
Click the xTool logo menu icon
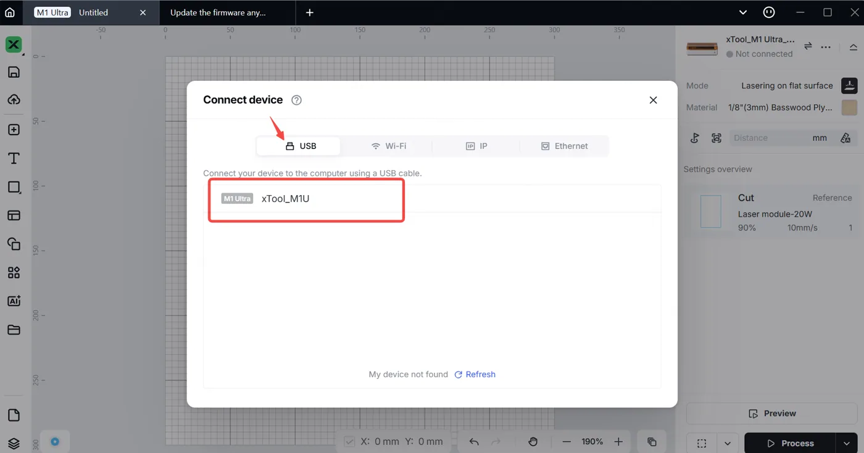[14, 44]
